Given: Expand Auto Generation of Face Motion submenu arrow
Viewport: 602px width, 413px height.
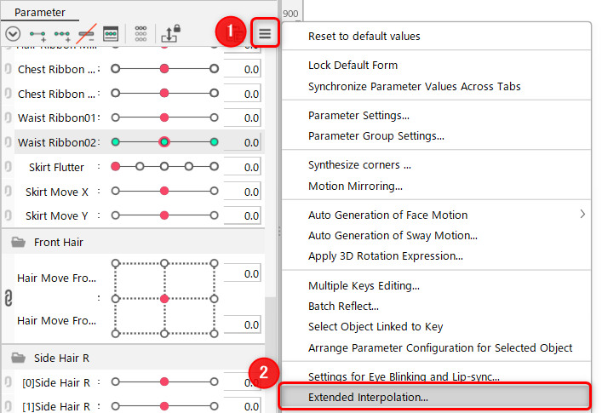Looking at the screenshot, I should pos(582,215).
